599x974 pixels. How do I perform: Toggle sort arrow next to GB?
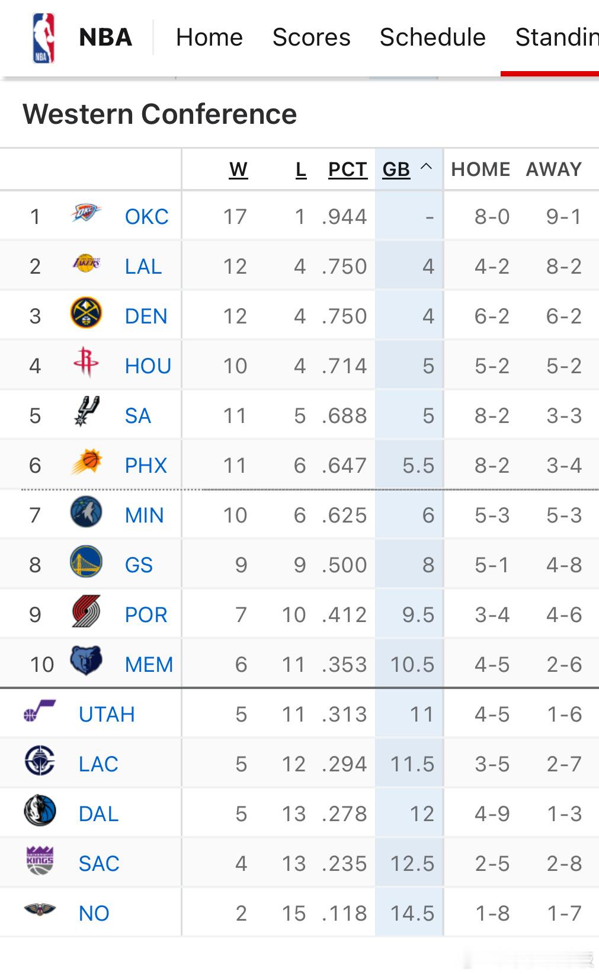tap(426, 168)
